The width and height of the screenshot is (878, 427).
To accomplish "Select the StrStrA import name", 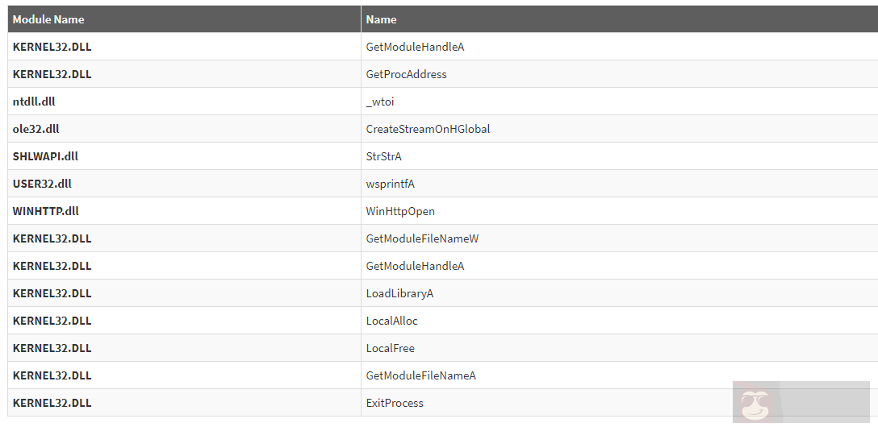I will click(383, 156).
